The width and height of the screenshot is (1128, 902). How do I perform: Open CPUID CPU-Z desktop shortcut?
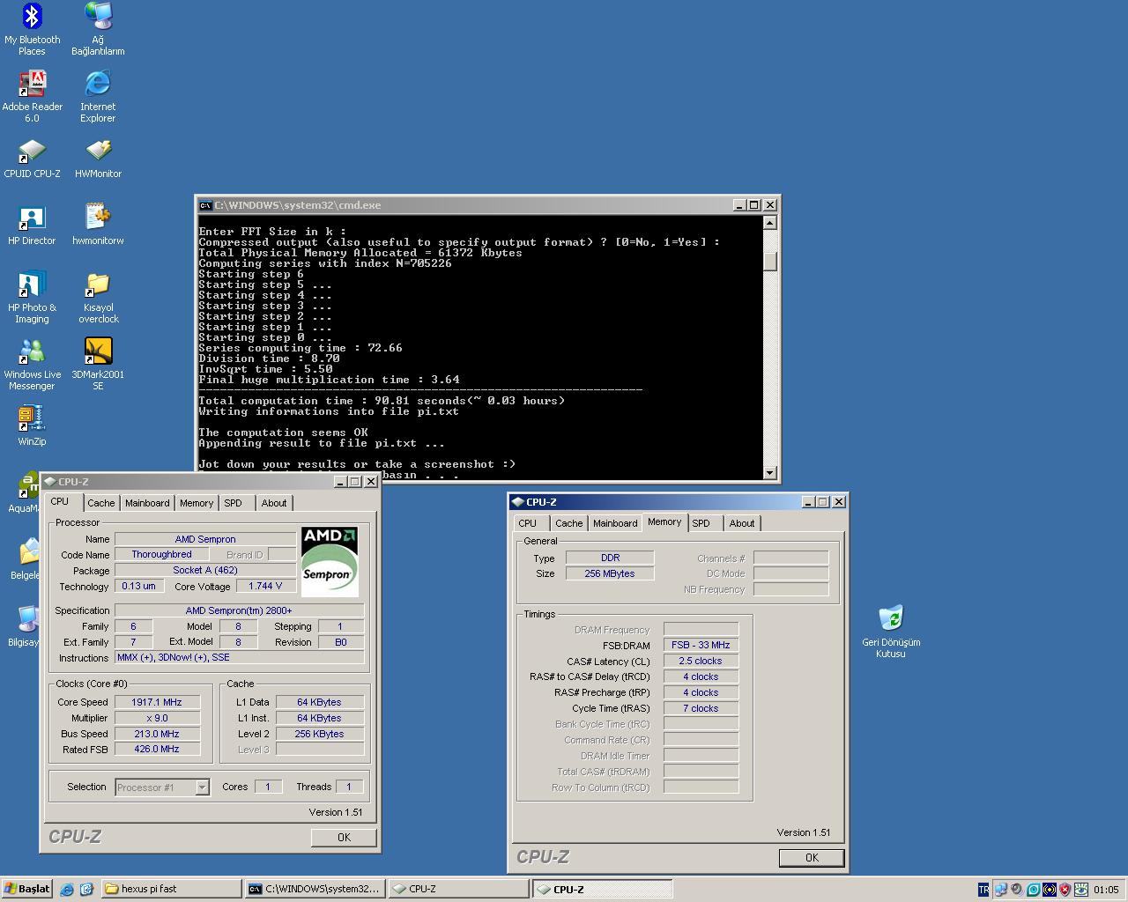pyautogui.click(x=32, y=159)
